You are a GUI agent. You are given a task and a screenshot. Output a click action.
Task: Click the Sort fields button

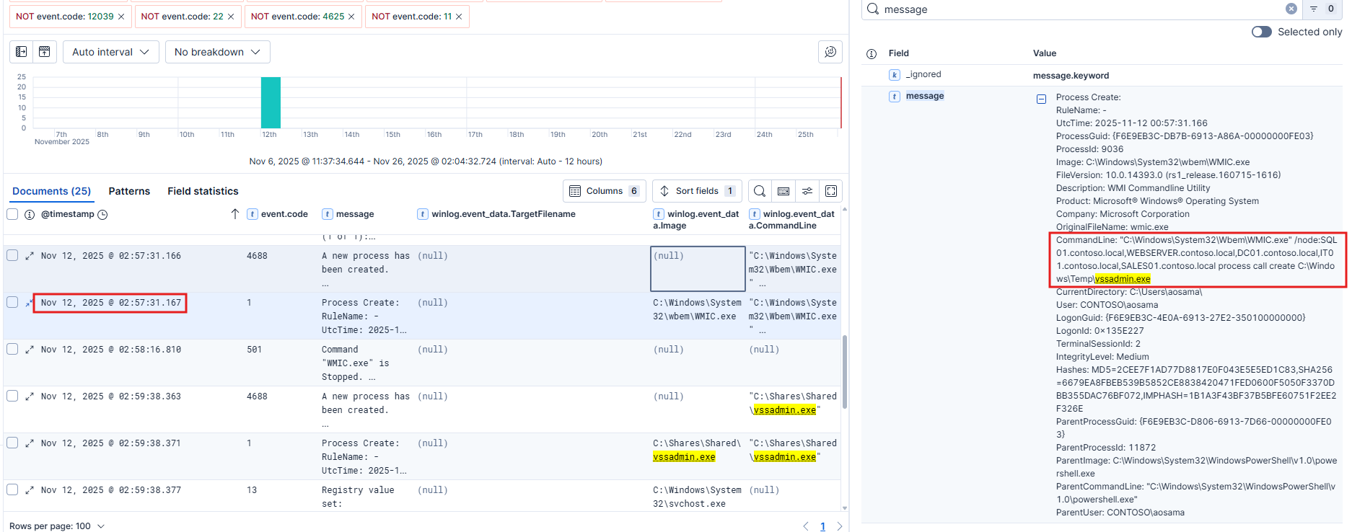click(697, 191)
